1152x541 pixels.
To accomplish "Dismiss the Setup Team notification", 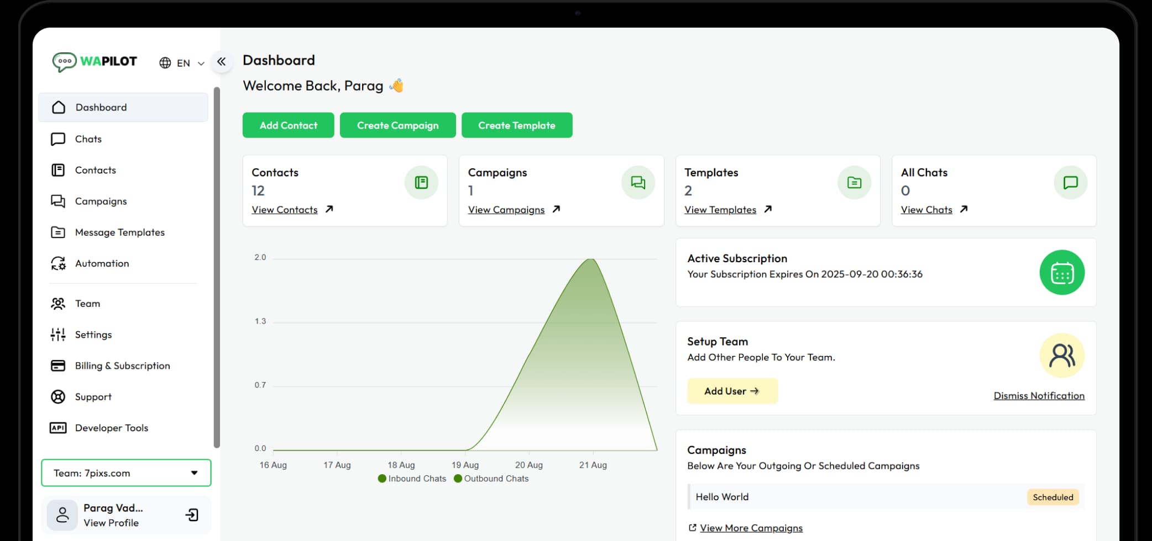I will [x=1039, y=396].
